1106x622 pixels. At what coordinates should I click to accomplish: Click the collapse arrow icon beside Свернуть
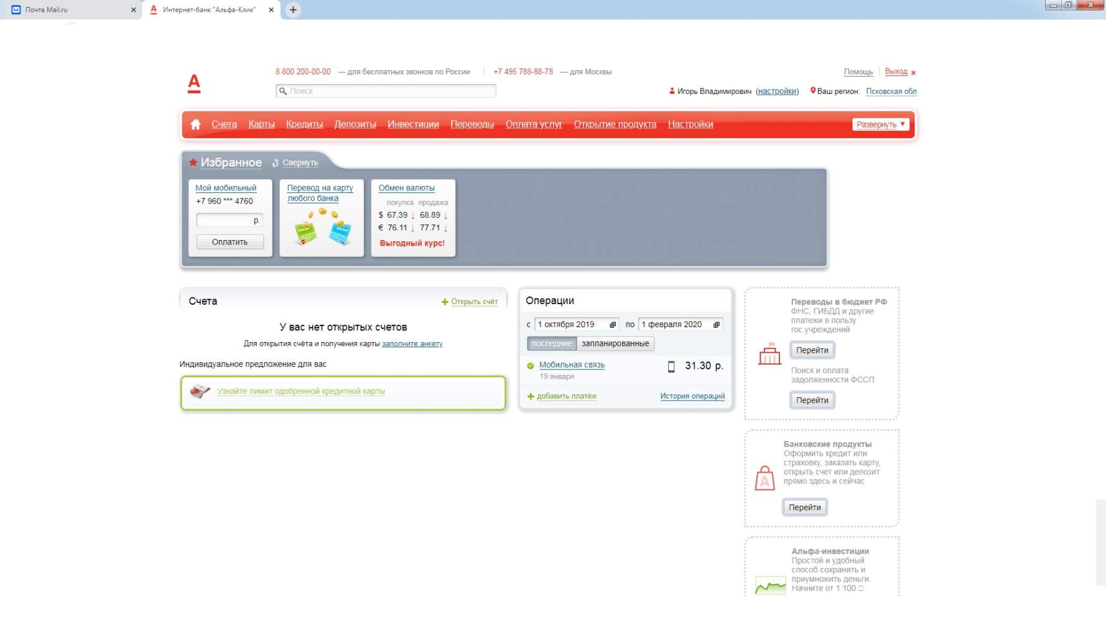pos(275,163)
